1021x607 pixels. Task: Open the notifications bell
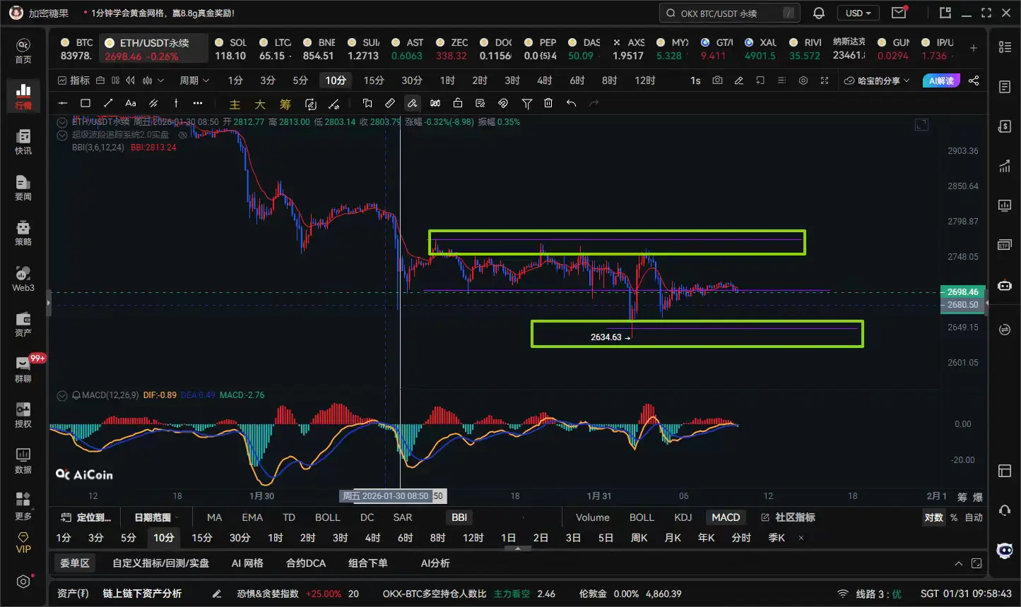click(x=819, y=13)
